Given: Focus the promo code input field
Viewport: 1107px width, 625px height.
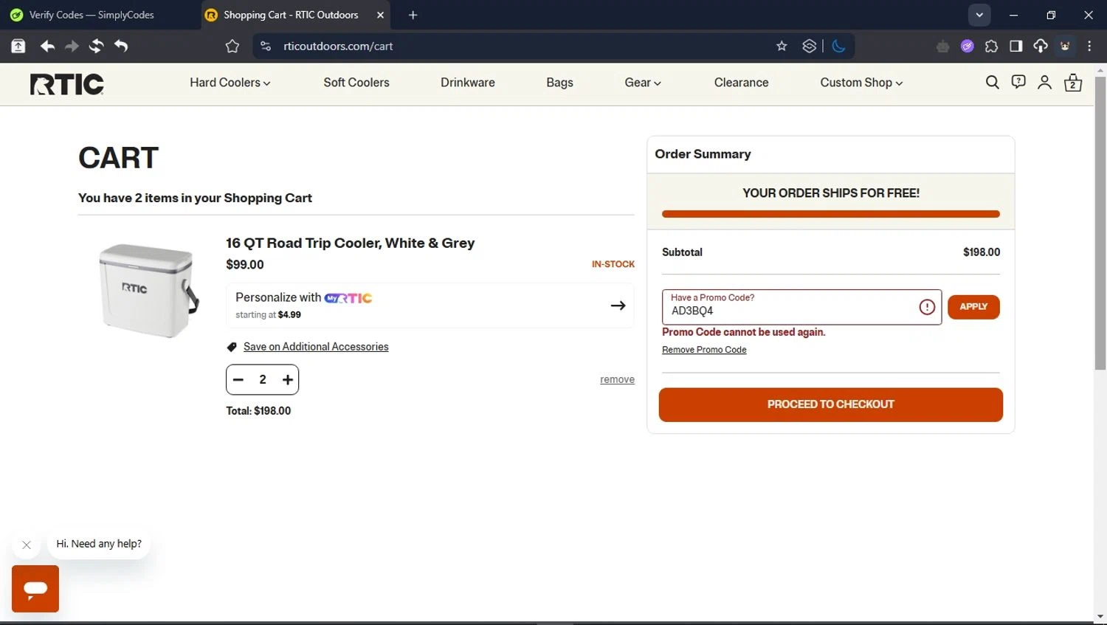Looking at the screenshot, I should coord(790,310).
